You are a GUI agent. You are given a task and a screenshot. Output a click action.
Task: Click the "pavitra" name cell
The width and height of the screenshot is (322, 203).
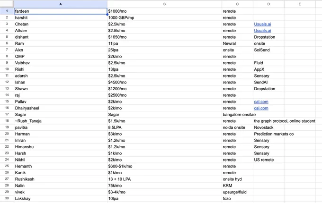click(x=61, y=127)
